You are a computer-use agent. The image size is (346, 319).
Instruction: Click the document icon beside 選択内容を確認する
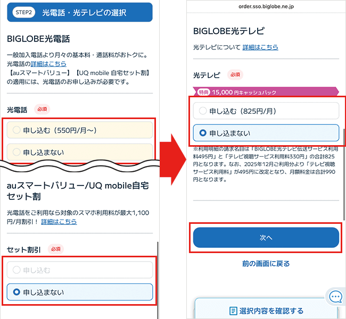click(233, 311)
